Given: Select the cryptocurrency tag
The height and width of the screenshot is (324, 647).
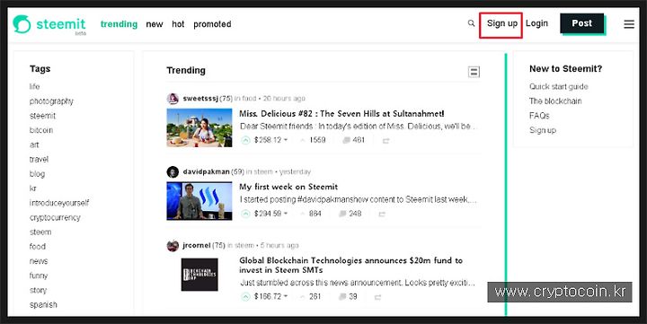Looking at the screenshot, I should tap(55, 218).
